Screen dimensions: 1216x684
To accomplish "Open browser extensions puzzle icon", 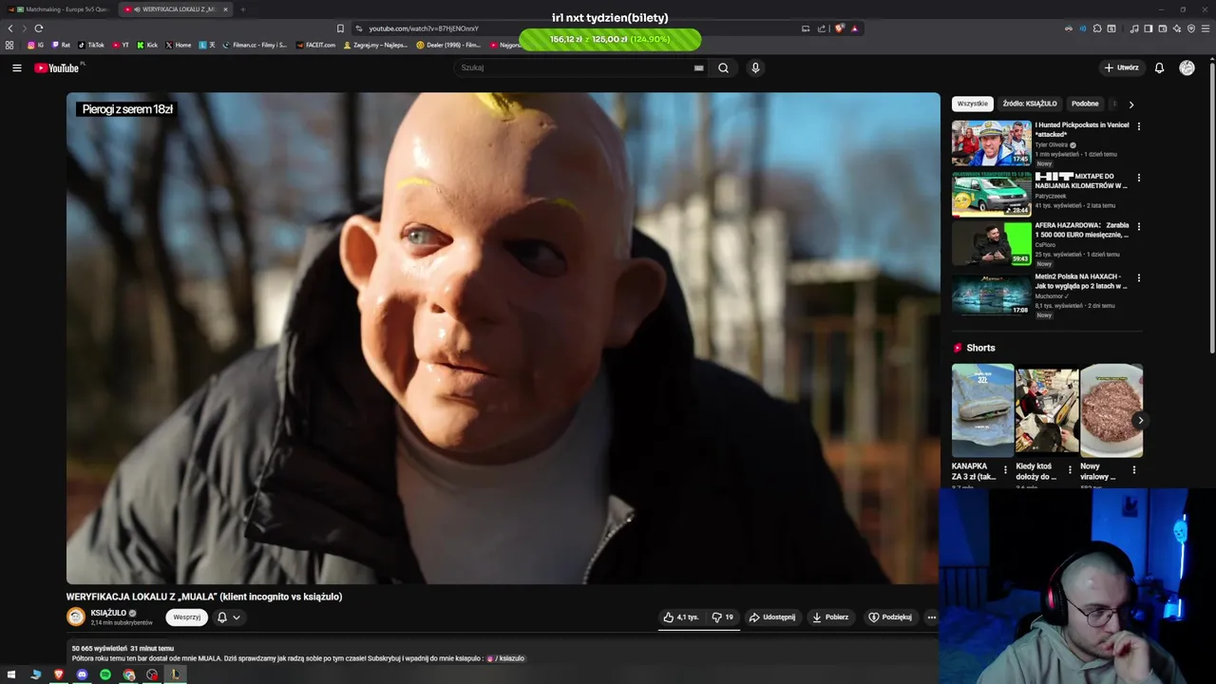I will pos(1097,28).
